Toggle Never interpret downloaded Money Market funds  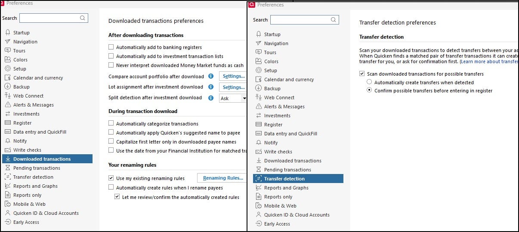(111, 65)
